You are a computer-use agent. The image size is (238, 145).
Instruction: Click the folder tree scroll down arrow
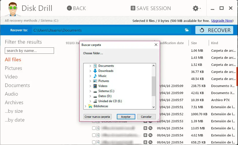point(154,107)
